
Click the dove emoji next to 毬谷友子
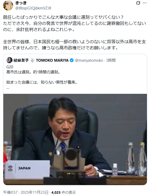click(32, 60)
